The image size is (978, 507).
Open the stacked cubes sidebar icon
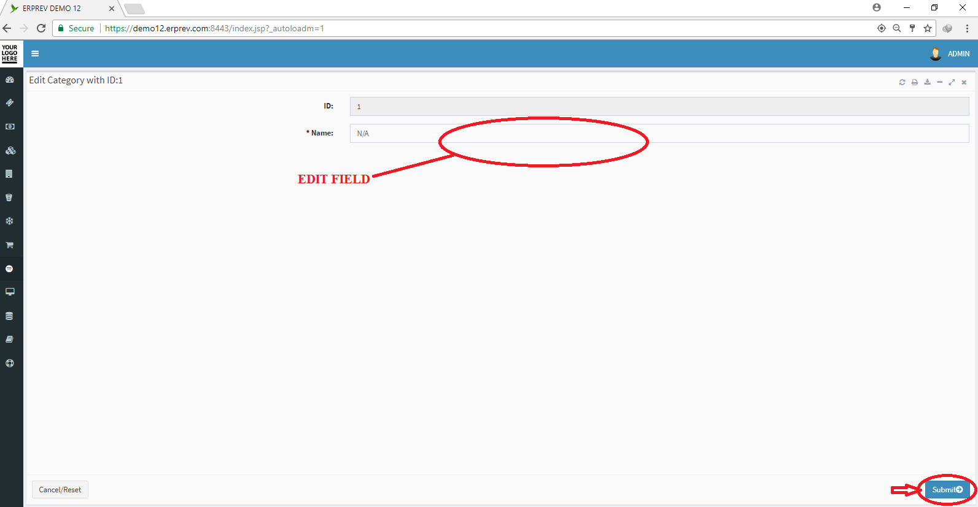click(x=10, y=150)
